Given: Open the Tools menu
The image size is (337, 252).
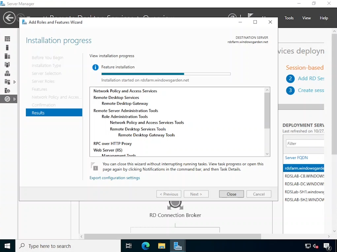Looking at the screenshot, I should click(289, 18).
